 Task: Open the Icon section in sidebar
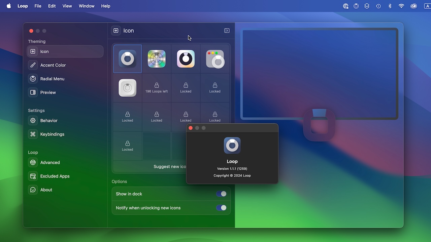pyautogui.click(x=65, y=51)
